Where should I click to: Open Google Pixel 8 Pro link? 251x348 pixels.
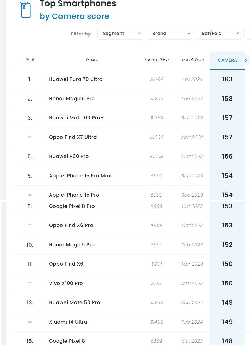72,206
